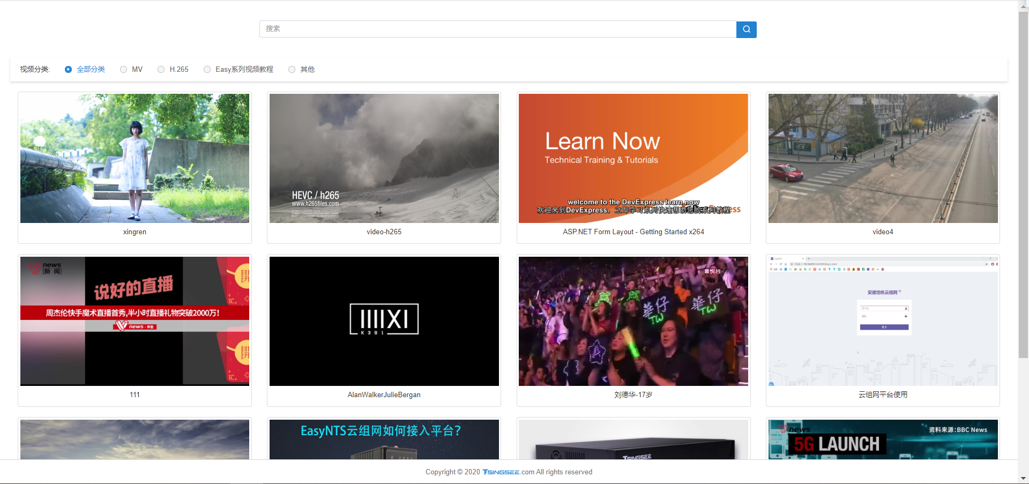Click the 刘德华-17岁 title text
Viewport: 1029px width, 484px height.
[633, 395]
